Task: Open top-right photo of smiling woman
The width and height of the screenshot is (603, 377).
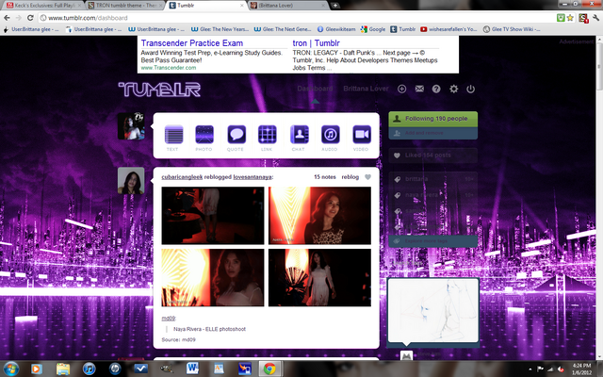Action: (319, 216)
